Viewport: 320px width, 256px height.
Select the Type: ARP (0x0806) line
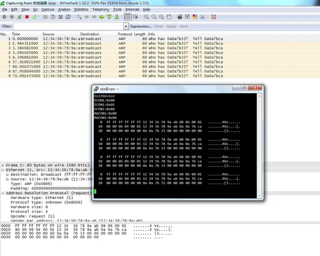pos(31,183)
